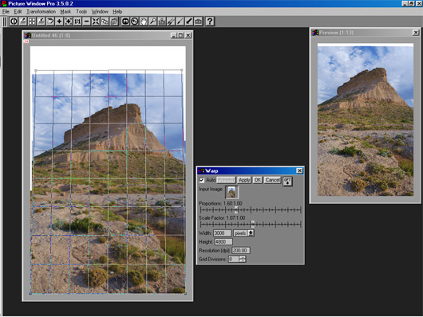Click the minus sign toolbar icon

coord(87,22)
